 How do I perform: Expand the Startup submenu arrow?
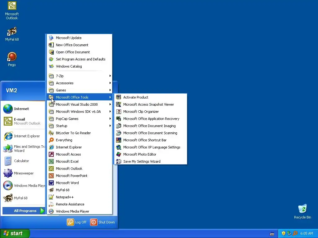[x=110, y=126]
